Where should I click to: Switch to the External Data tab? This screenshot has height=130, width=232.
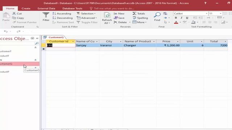(x=46, y=8)
